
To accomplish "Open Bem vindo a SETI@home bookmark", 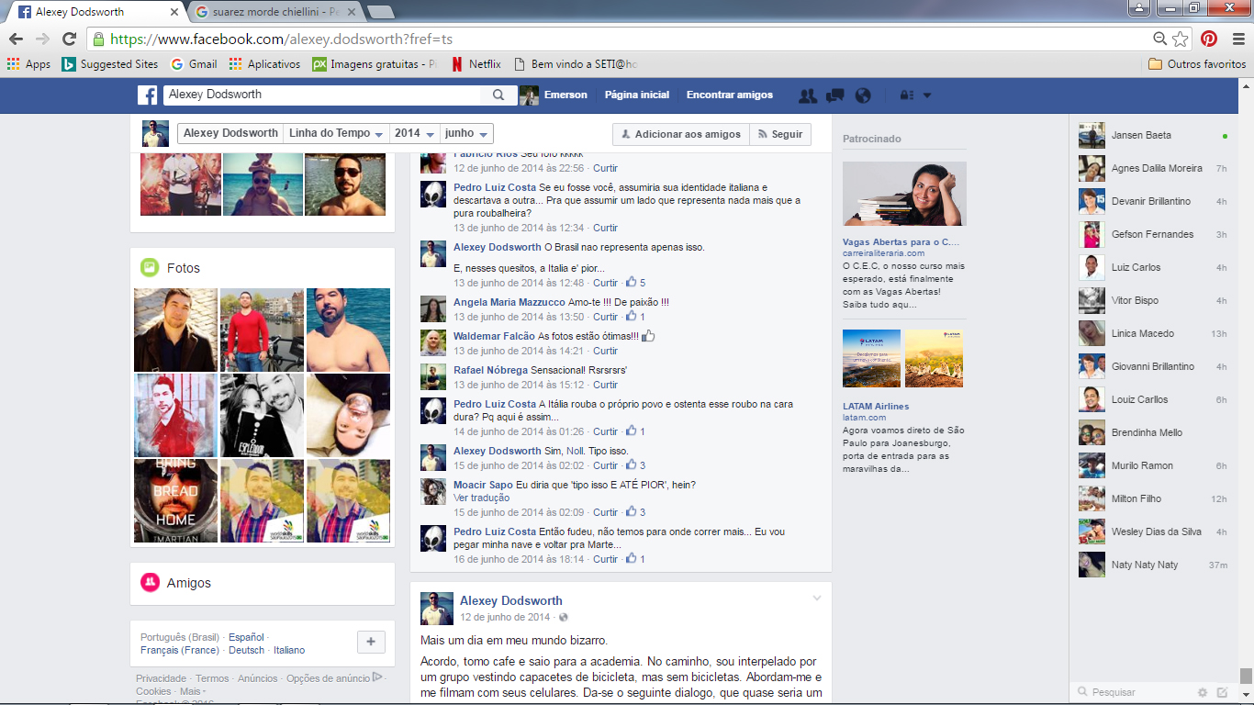I will (x=576, y=64).
